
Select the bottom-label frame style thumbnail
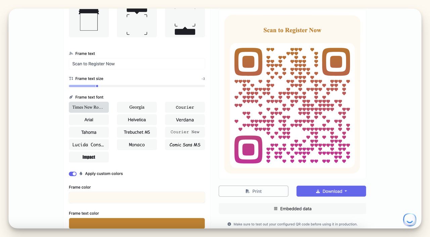(185, 23)
